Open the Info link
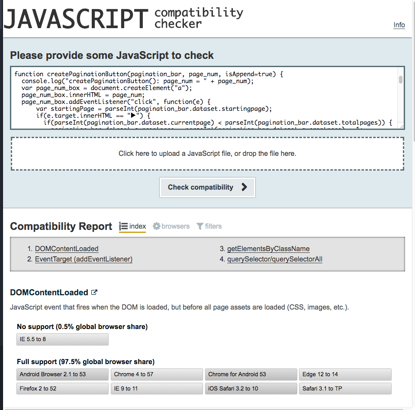415x410 pixels. coord(399,25)
